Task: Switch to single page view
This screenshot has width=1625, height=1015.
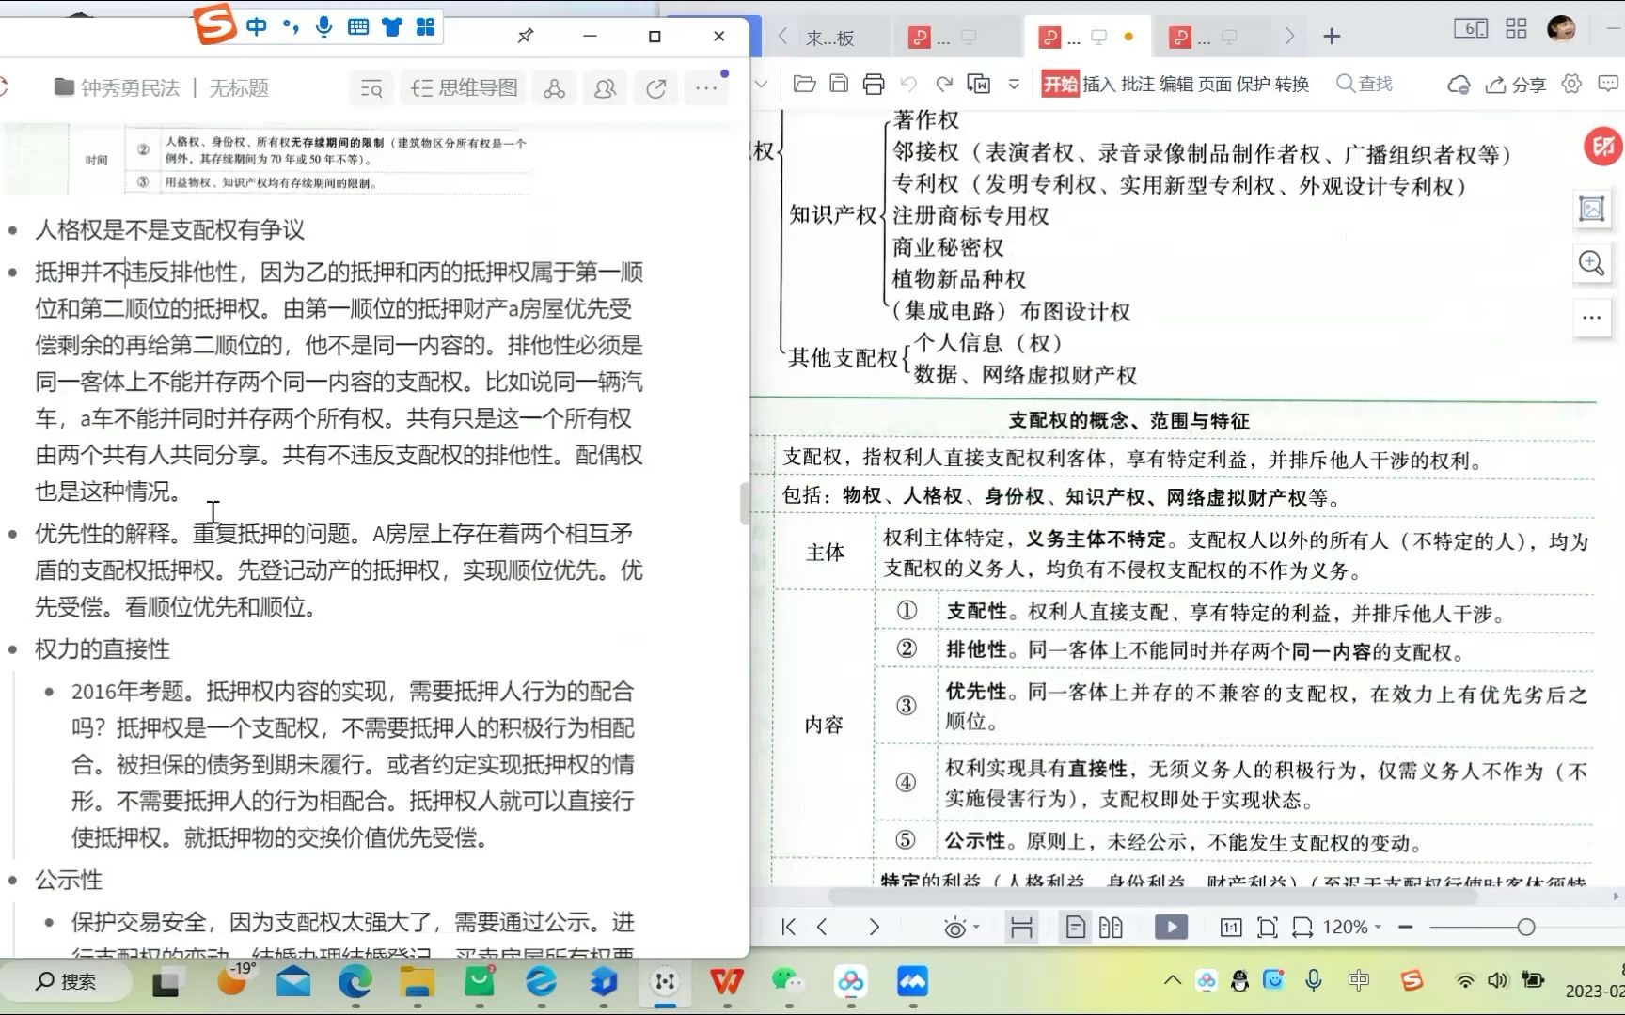Action: (1075, 928)
